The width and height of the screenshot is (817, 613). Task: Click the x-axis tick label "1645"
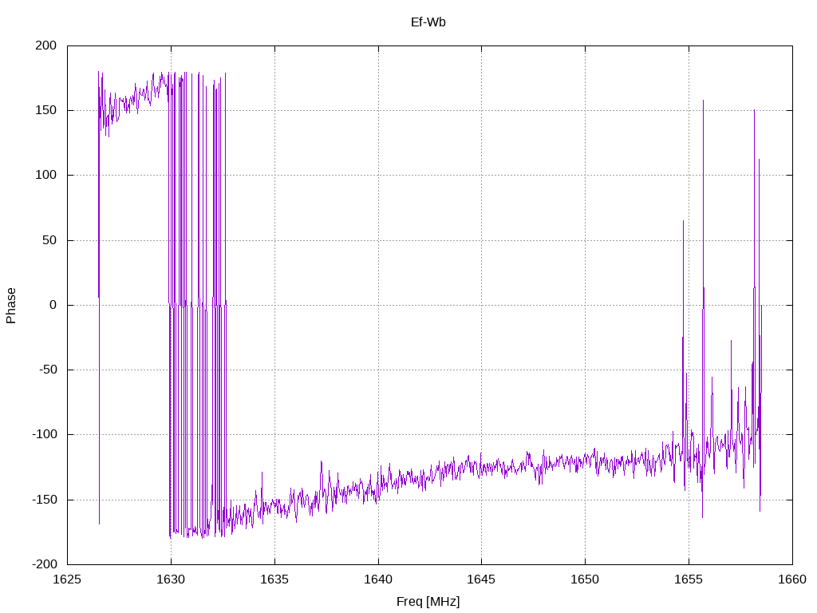pos(481,579)
